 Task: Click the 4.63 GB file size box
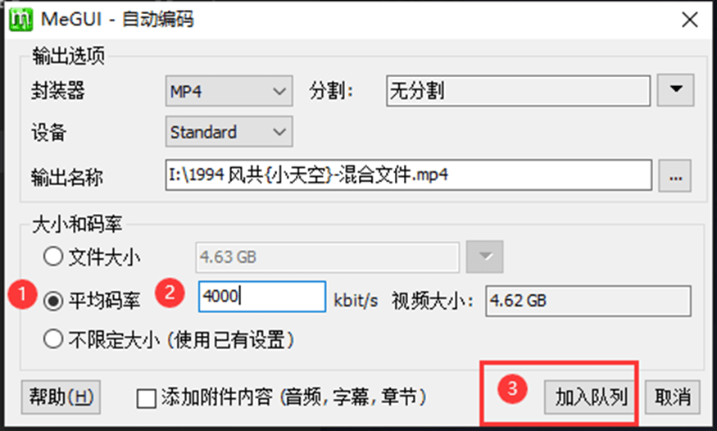328,257
